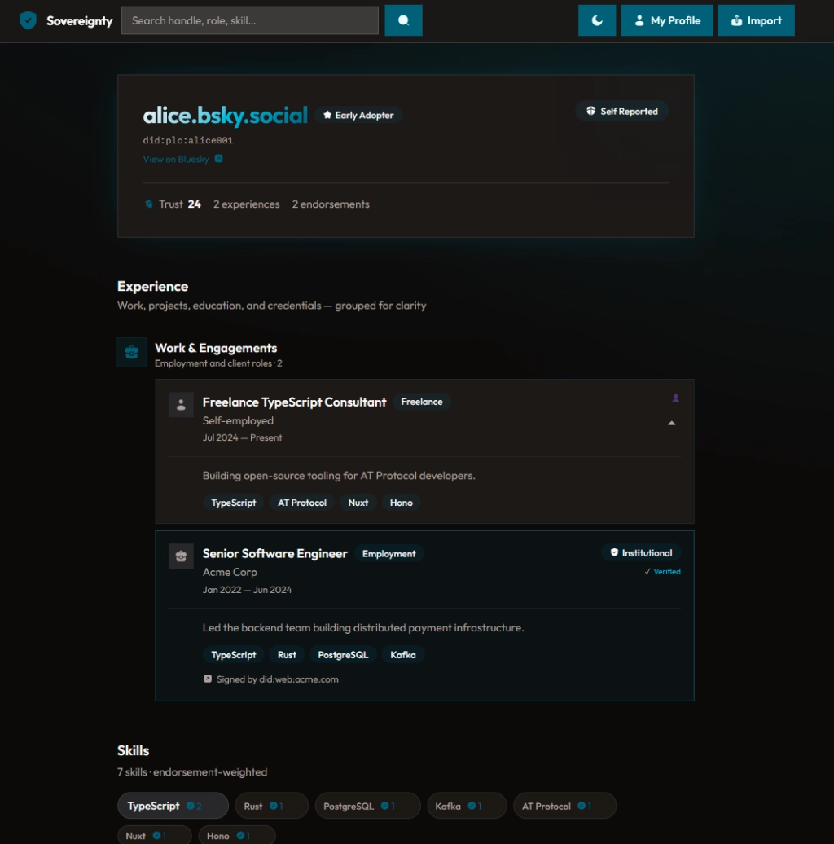The width and height of the screenshot is (834, 844).
Task: Click the 2 endorsements count
Action: (331, 204)
